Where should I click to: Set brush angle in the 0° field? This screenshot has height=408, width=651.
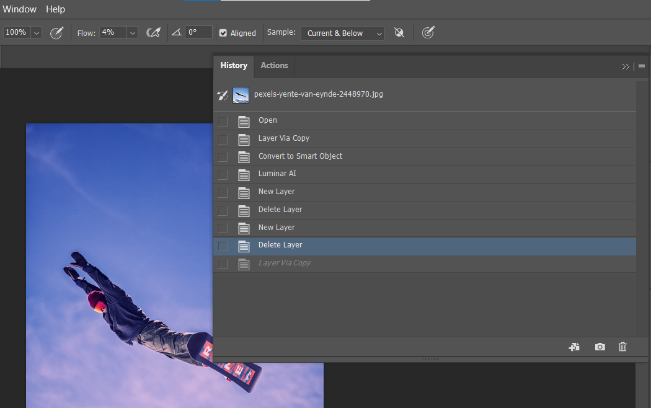coord(197,32)
